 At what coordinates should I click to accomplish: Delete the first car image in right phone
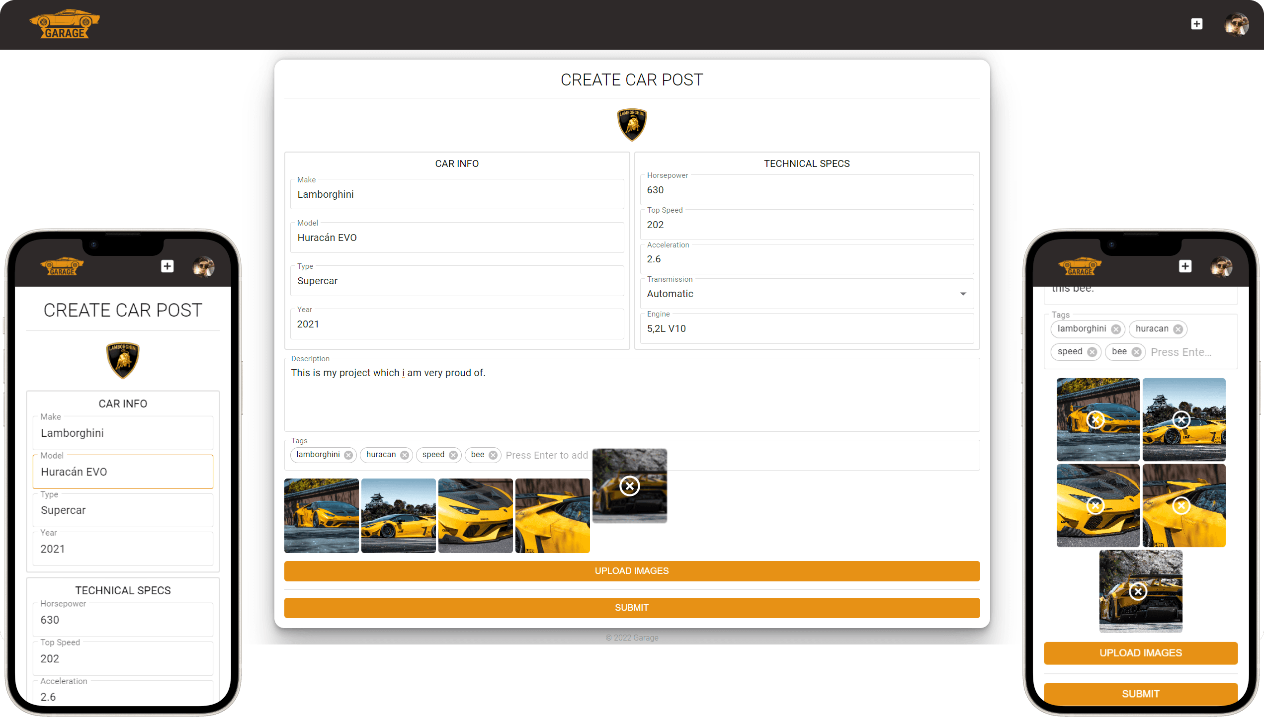(x=1095, y=420)
